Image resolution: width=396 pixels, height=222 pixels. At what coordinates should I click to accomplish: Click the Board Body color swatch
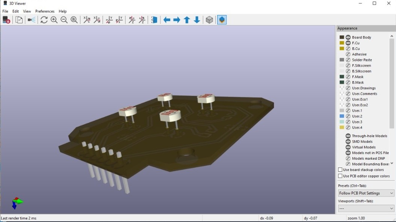342,37
